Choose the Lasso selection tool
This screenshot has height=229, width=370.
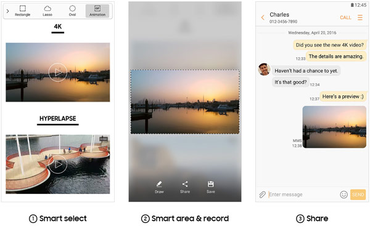coord(47,11)
